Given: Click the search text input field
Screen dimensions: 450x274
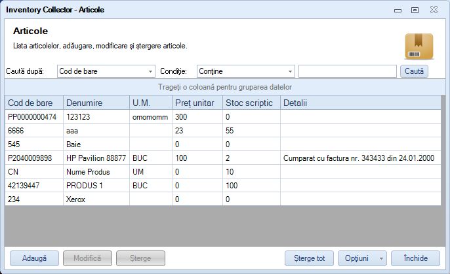Looking at the screenshot, I should (347, 71).
